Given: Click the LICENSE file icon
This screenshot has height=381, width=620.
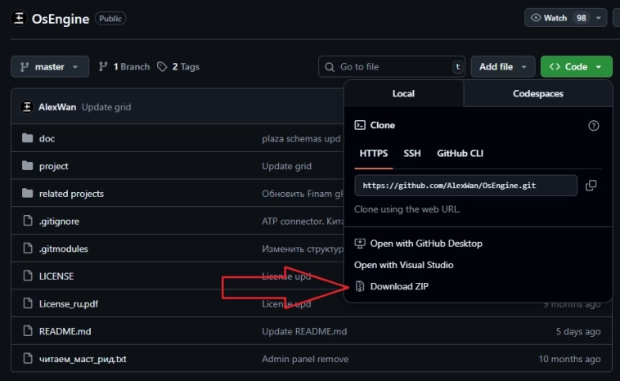Looking at the screenshot, I should (28, 276).
